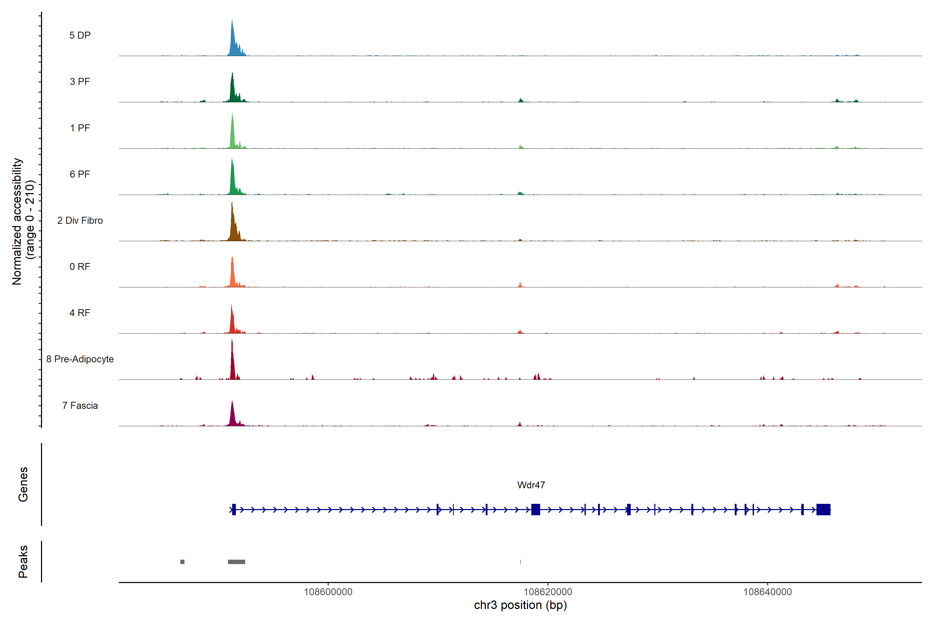The image size is (934, 623).
Task: Click the wide gray peak bar
Action: point(236,562)
